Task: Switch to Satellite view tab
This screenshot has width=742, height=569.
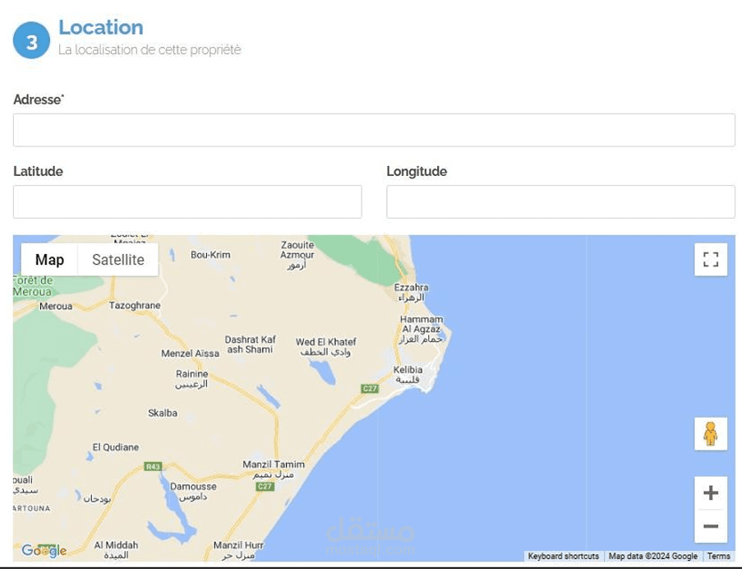Action: (118, 259)
